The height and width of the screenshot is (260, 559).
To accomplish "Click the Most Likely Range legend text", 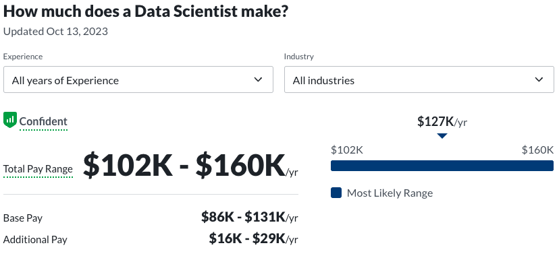I will coord(390,193).
